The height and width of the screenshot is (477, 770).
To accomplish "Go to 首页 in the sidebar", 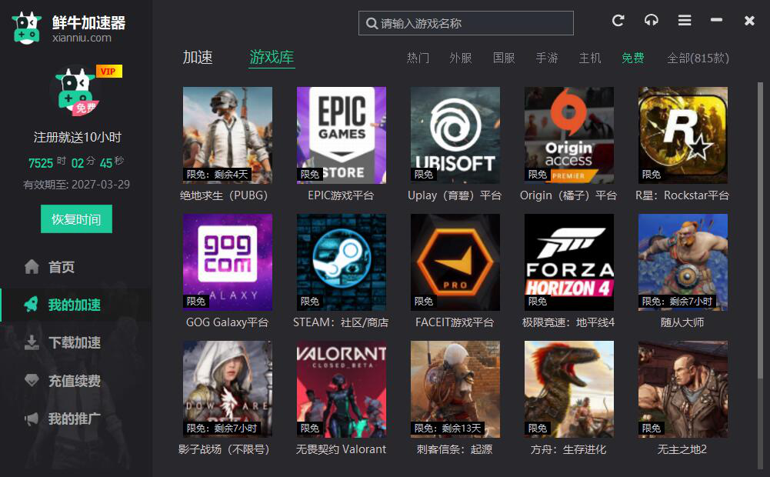I will pyautogui.click(x=62, y=267).
